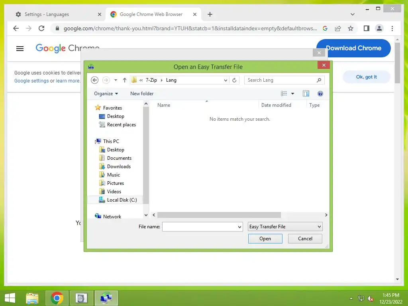Open Recent places in sidebar
Image resolution: width=408 pixels, height=306 pixels.
[121, 125]
